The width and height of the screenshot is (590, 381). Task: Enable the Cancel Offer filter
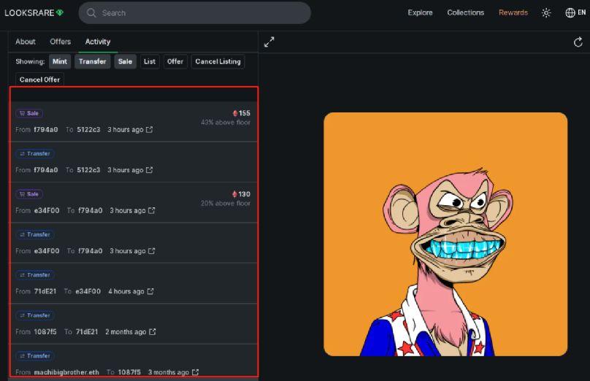click(x=39, y=80)
